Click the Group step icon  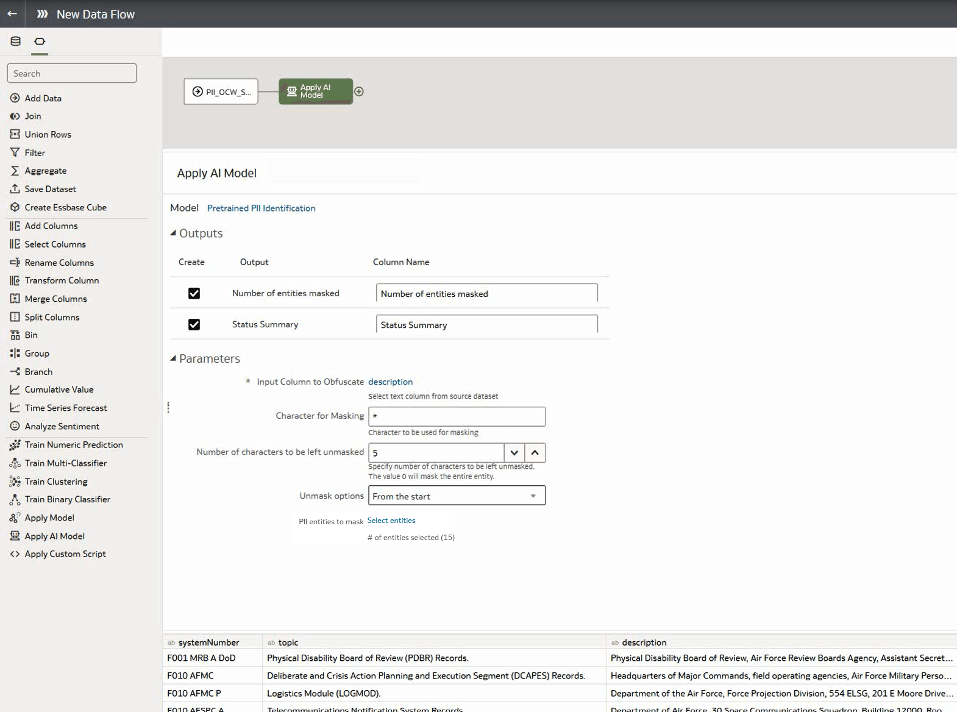(x=15, y=353)
